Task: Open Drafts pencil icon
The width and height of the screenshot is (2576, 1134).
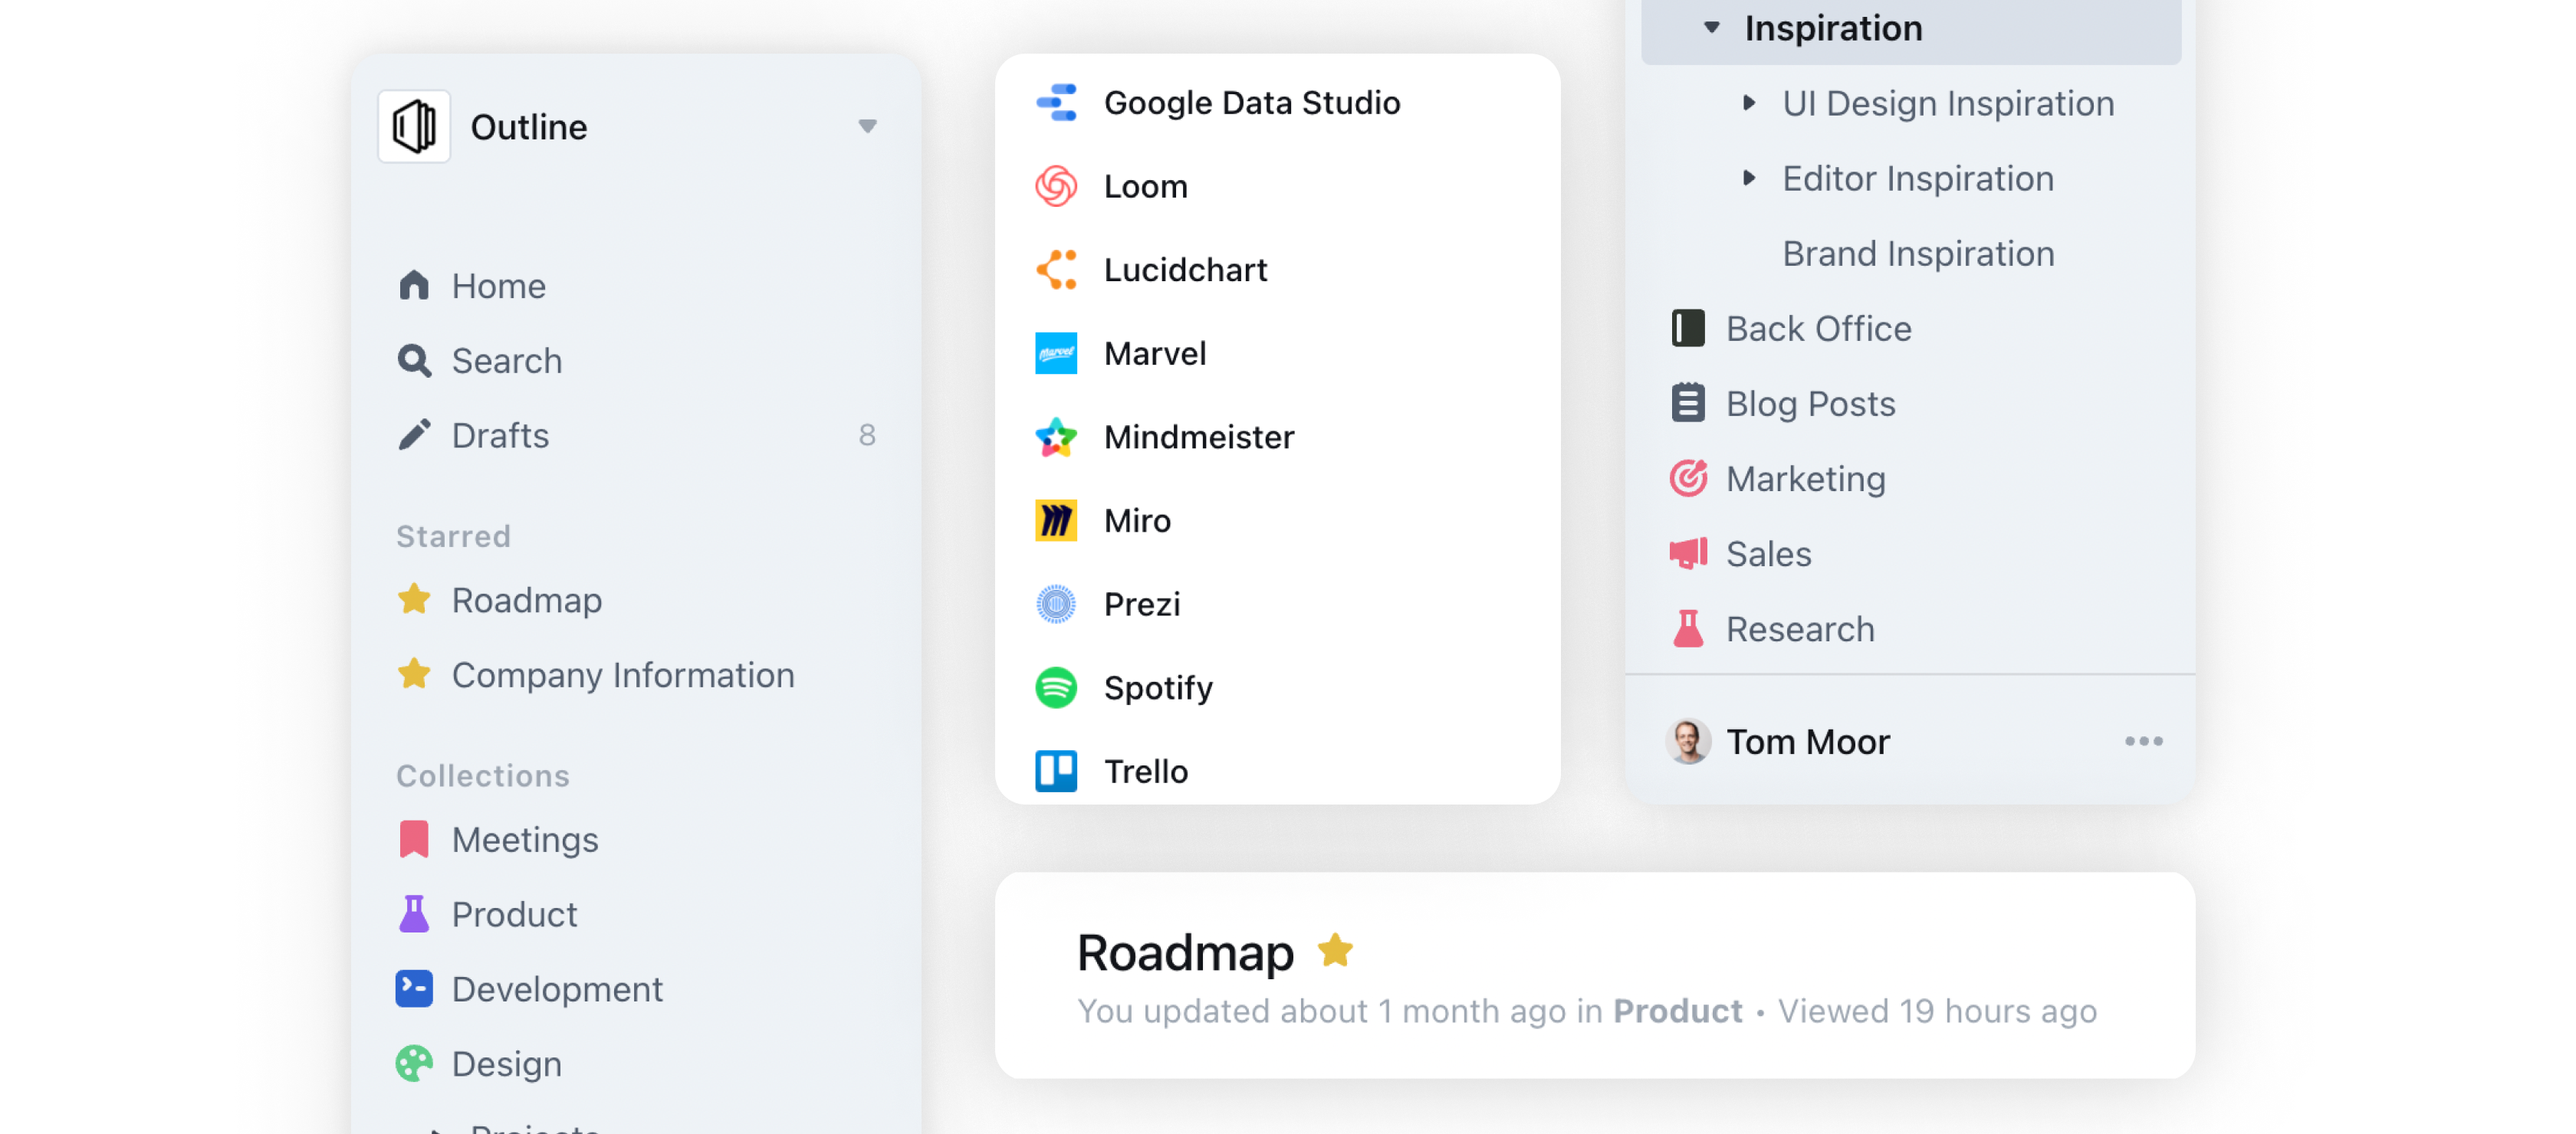Action: (x=414, y=436)
